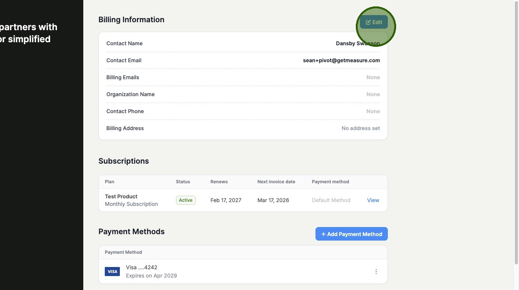Image resolution: width=519 pixels, height=290 pixels.
Task: Click the Payment method column header in Subscriptions
Action: click(x=330, y=182)
